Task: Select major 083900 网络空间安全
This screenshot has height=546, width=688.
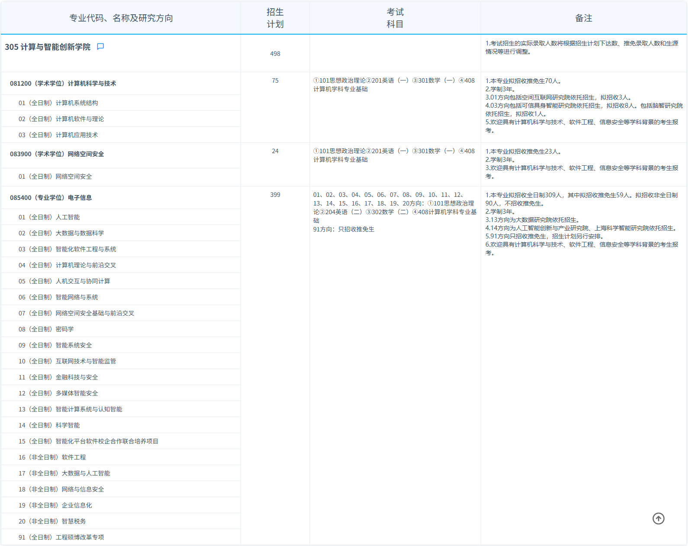Action: (57, 154)
